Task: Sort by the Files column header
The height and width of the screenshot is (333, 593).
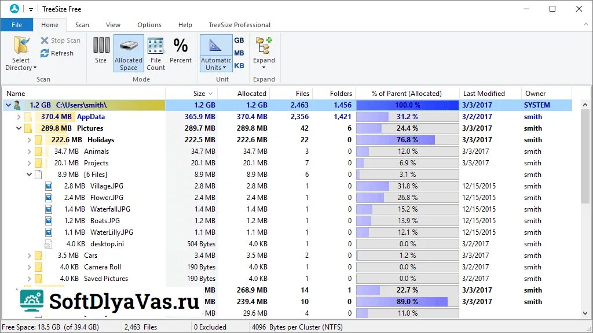Action: (x=291, y=93)
